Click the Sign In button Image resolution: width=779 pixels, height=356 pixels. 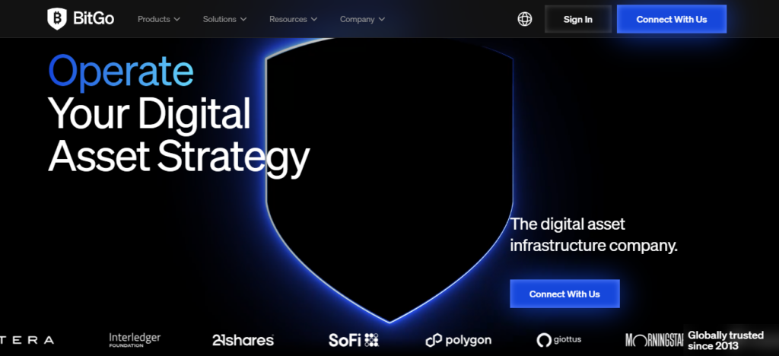coord(578,19)
